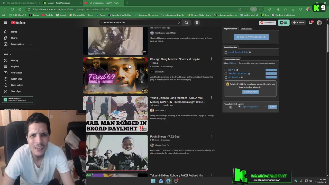
Task: Start voice search with the microphone
Action: click(x=197, y=23)
